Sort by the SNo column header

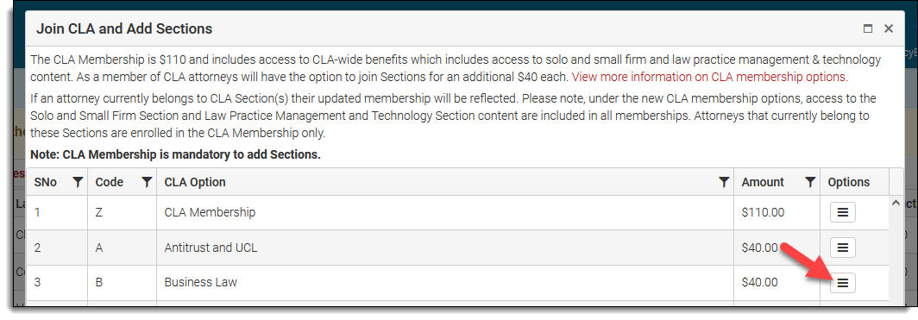(x=46, y=183)
